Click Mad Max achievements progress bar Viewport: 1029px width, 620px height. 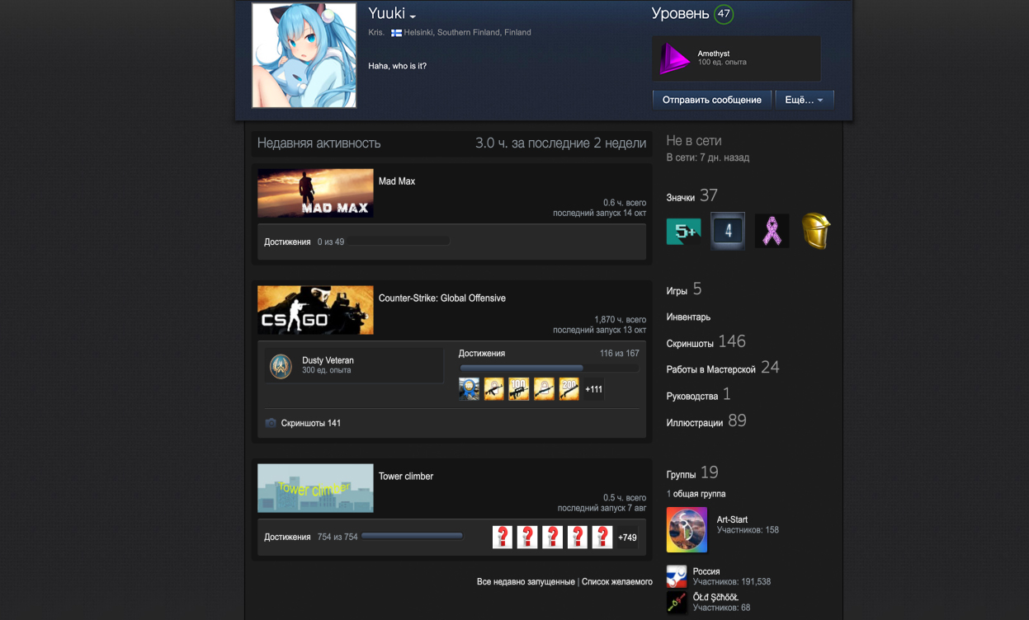point(399,242)
